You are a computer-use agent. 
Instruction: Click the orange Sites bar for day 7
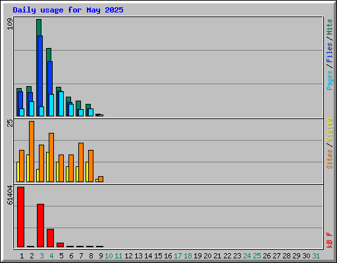tap(81, 162)
